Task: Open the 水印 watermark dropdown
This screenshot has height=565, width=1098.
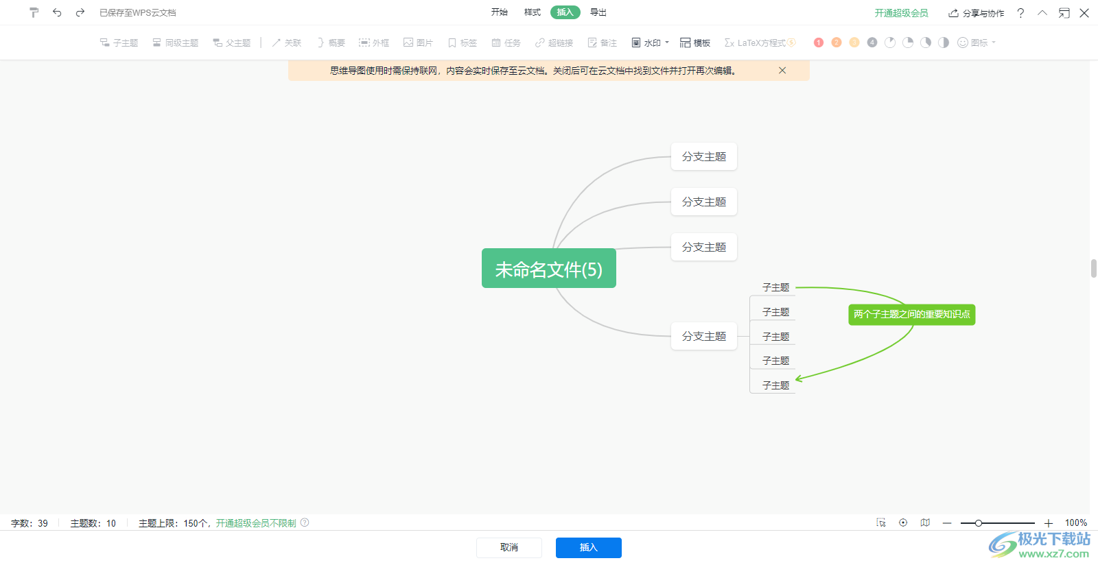Action: pos(650,43)
